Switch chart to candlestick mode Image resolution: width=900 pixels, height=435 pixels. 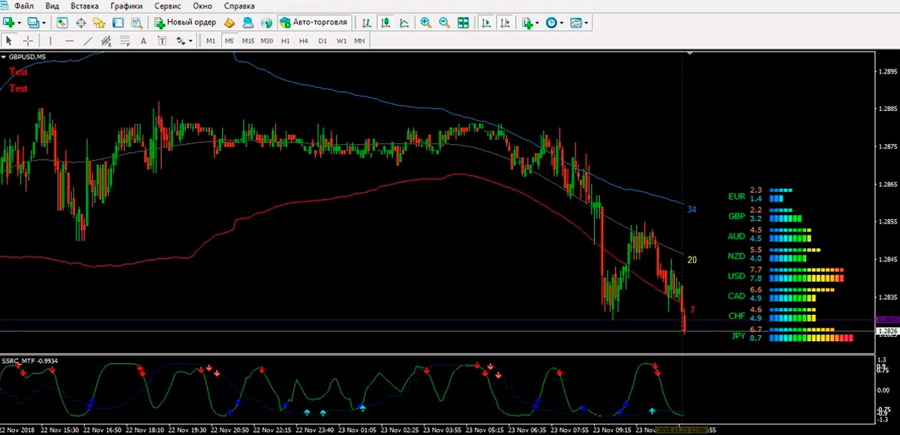[x=385, y=22]
